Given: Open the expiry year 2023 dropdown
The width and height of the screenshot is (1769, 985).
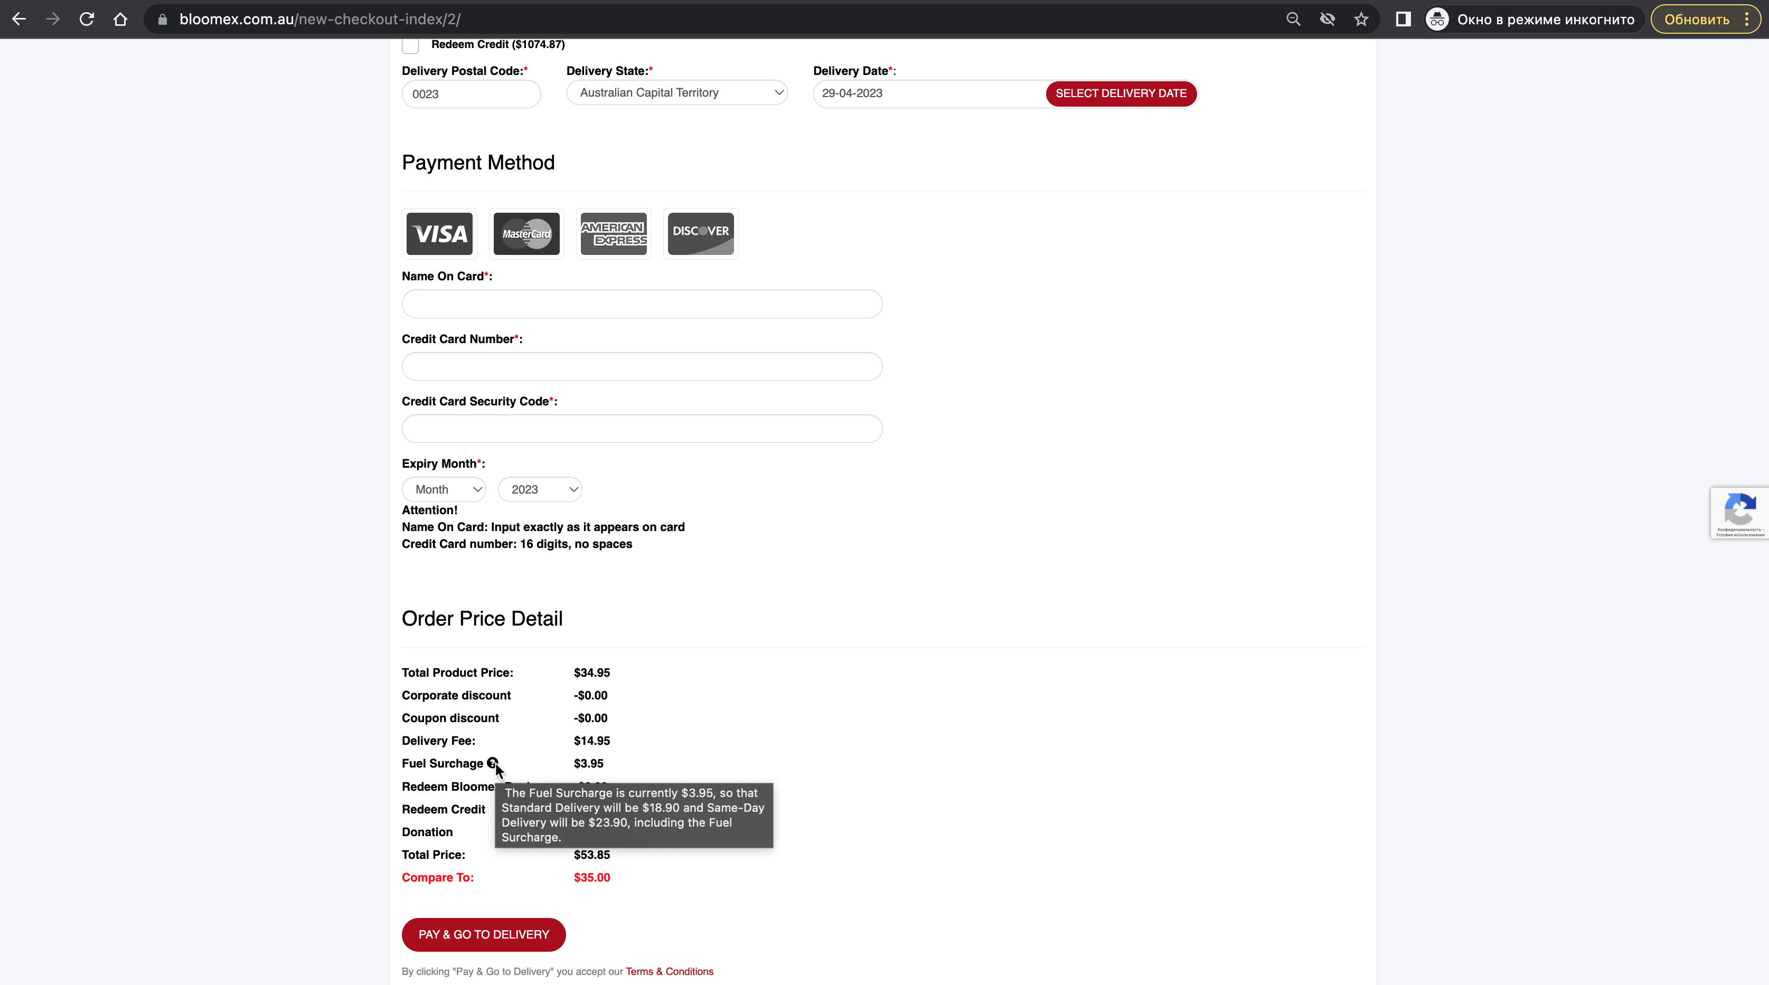Looking at the screenshot, I should coord(540,489).
